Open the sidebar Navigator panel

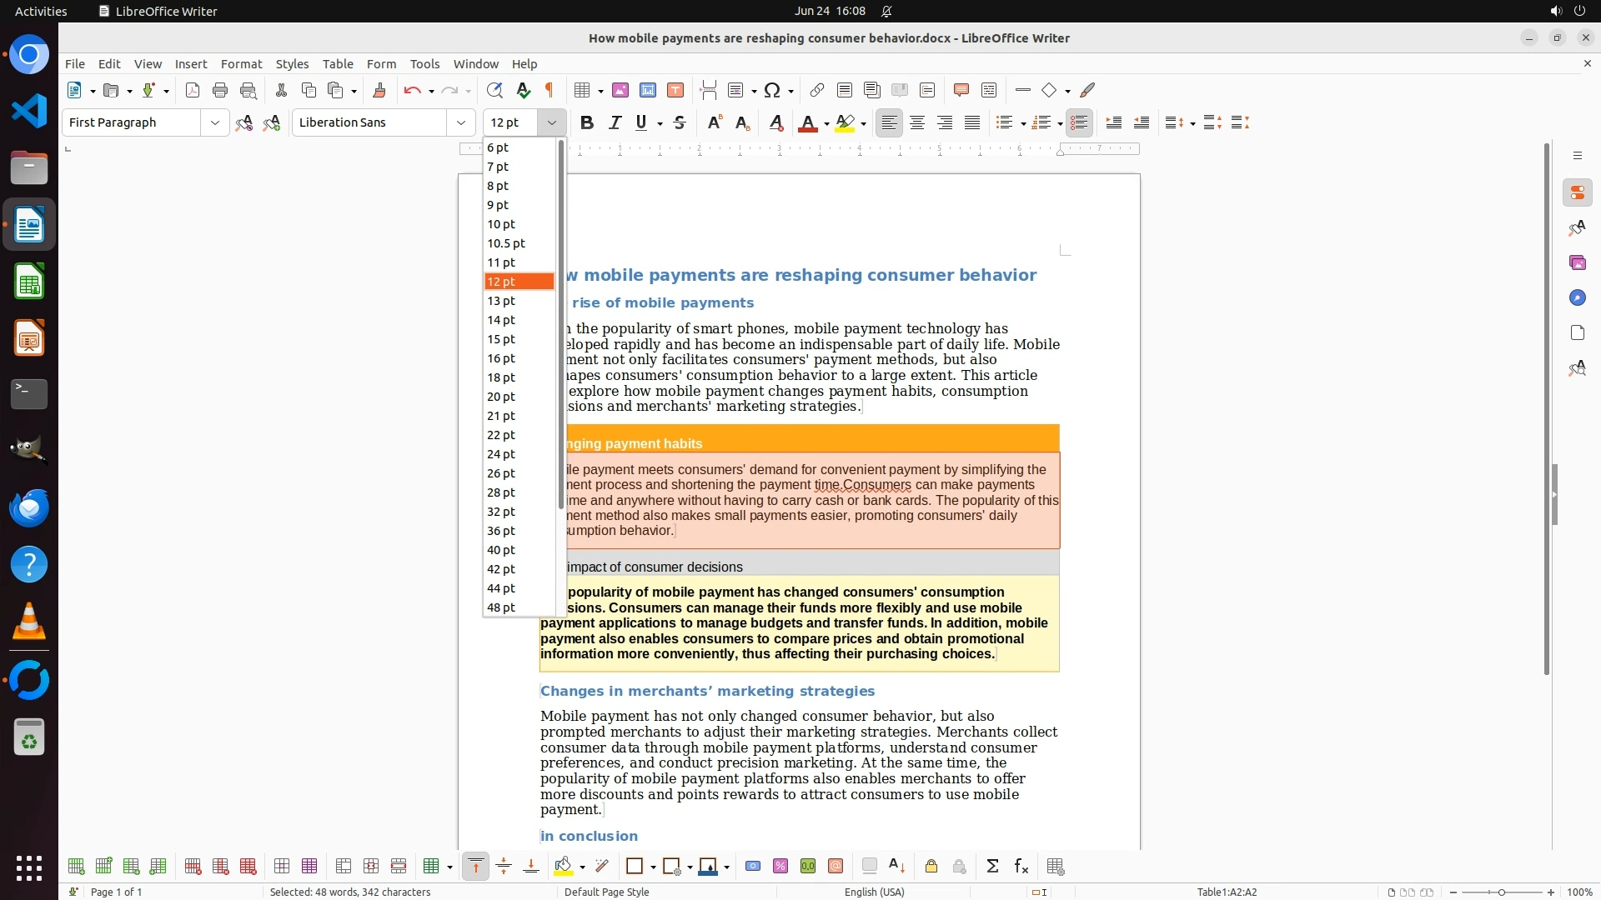click(1577, 297)
